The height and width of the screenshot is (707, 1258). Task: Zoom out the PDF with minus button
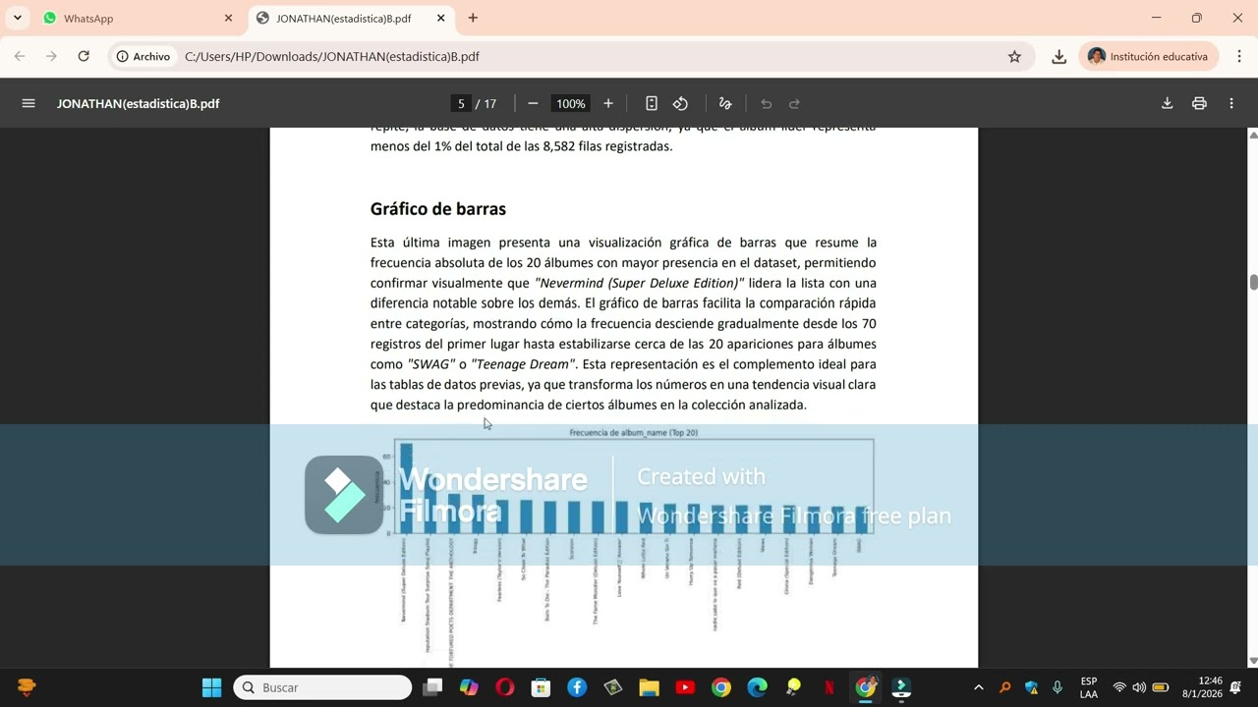click(x=533, y=103)
